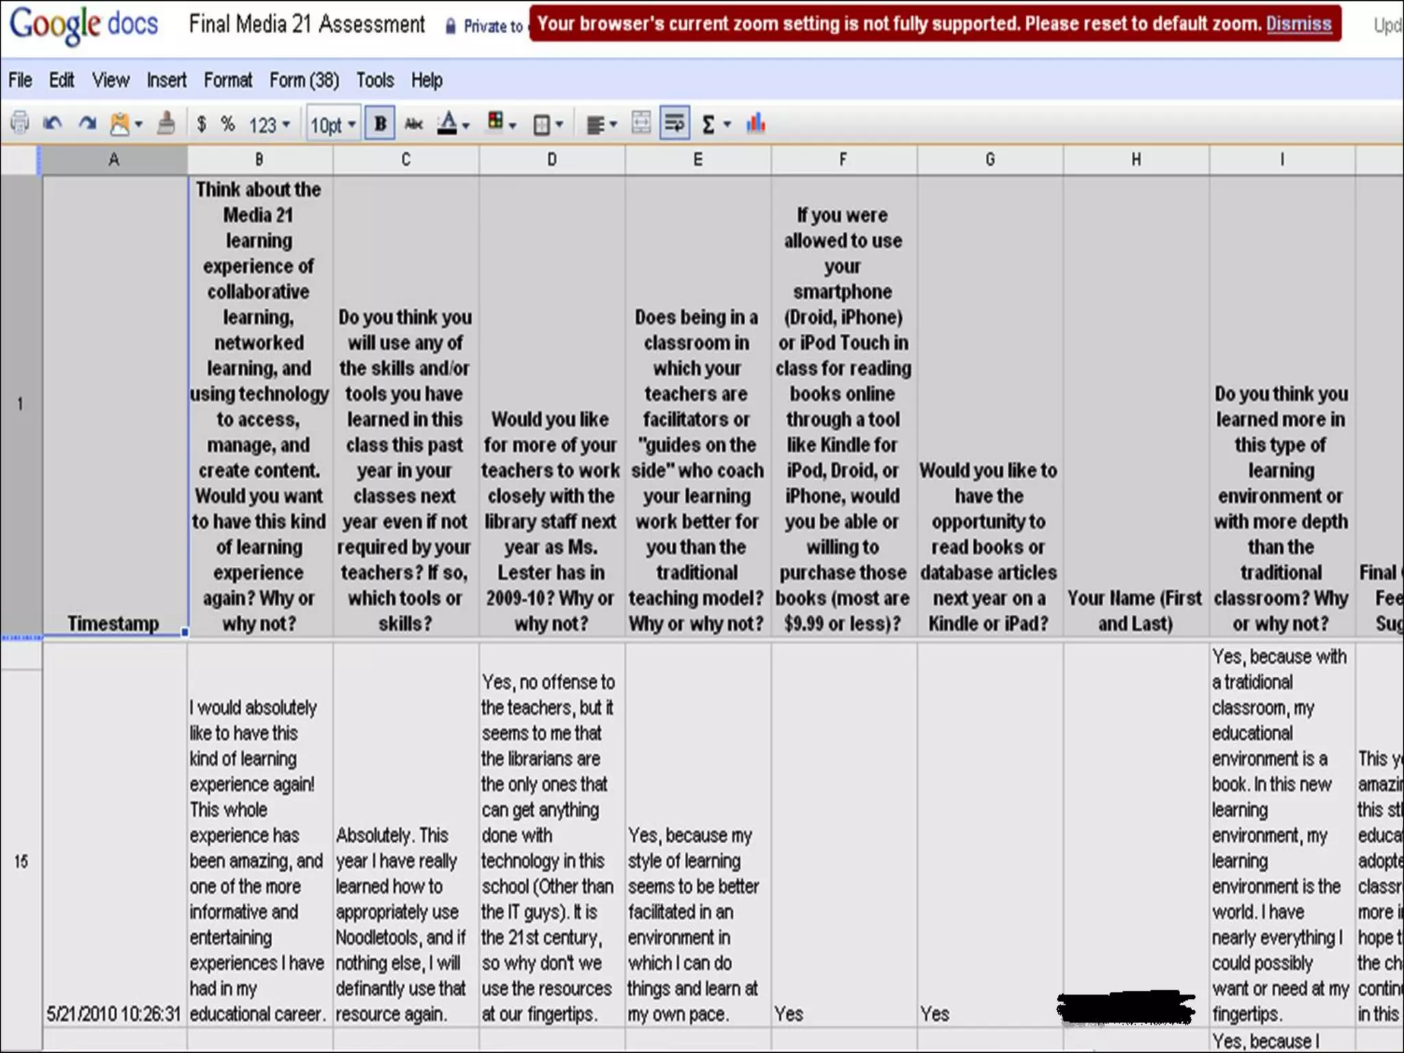Open the cell borders dropdown
This screenshot has height=1053, width=1404.
point(548,125)
